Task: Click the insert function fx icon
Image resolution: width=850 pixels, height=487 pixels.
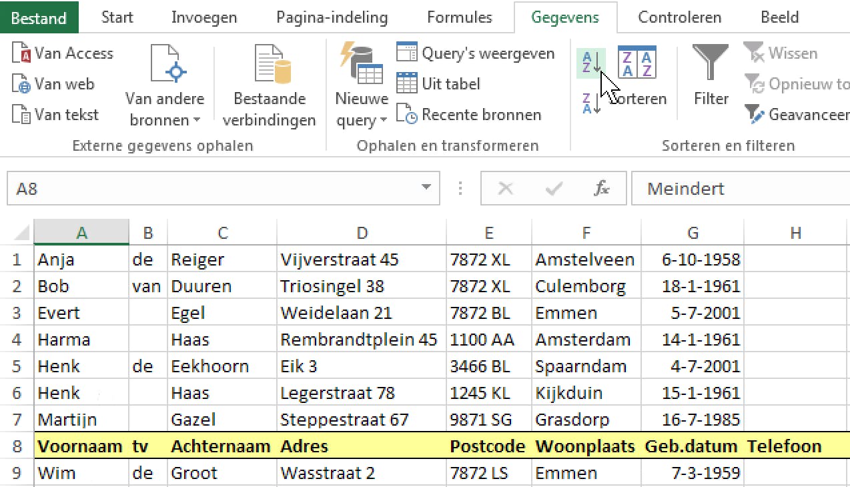Action: [601, 189]
